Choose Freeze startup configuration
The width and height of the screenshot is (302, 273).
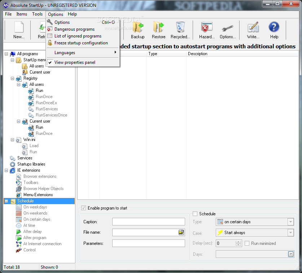click(x=83, y=43)
